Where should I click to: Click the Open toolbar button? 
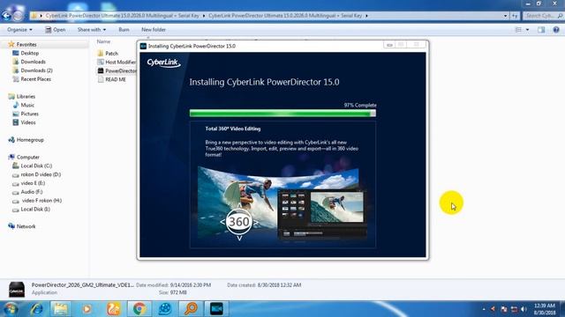click(55, 29)
